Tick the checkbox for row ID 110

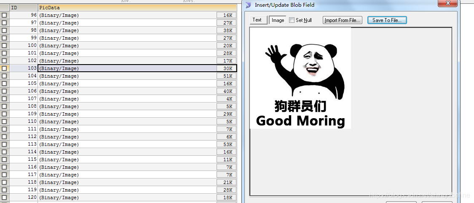tap(4, 122)
